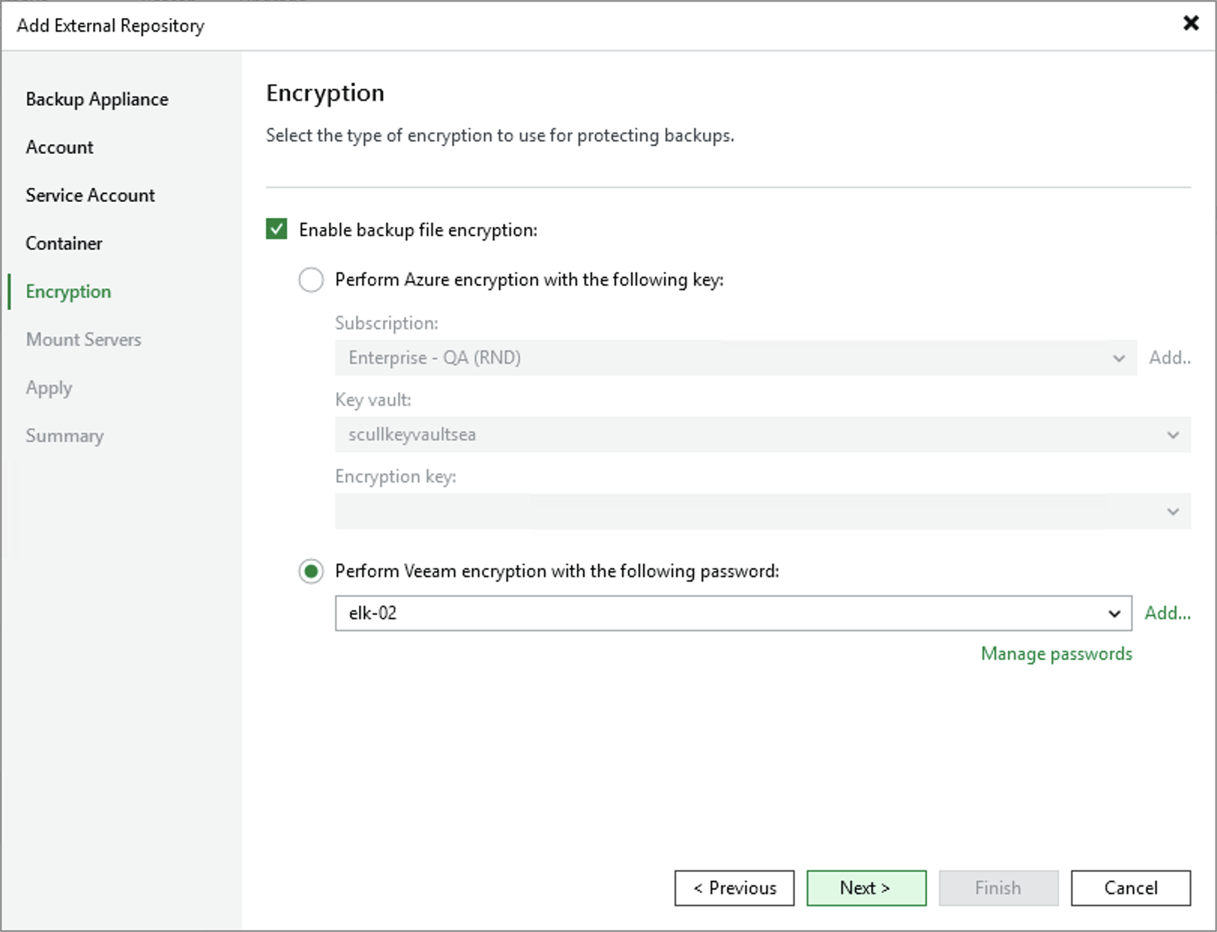
Task: Expand the elk-02 password dropdown
Action: [x=733, y=613]
